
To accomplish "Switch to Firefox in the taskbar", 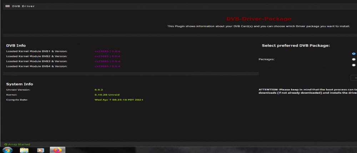I will click(x=57, y=150).
